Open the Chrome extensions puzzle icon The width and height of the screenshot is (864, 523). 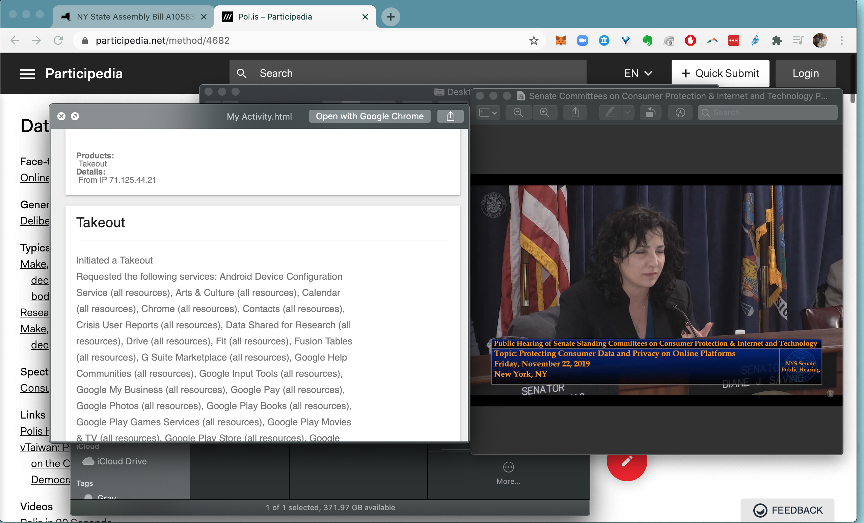(x=777, y=41)
